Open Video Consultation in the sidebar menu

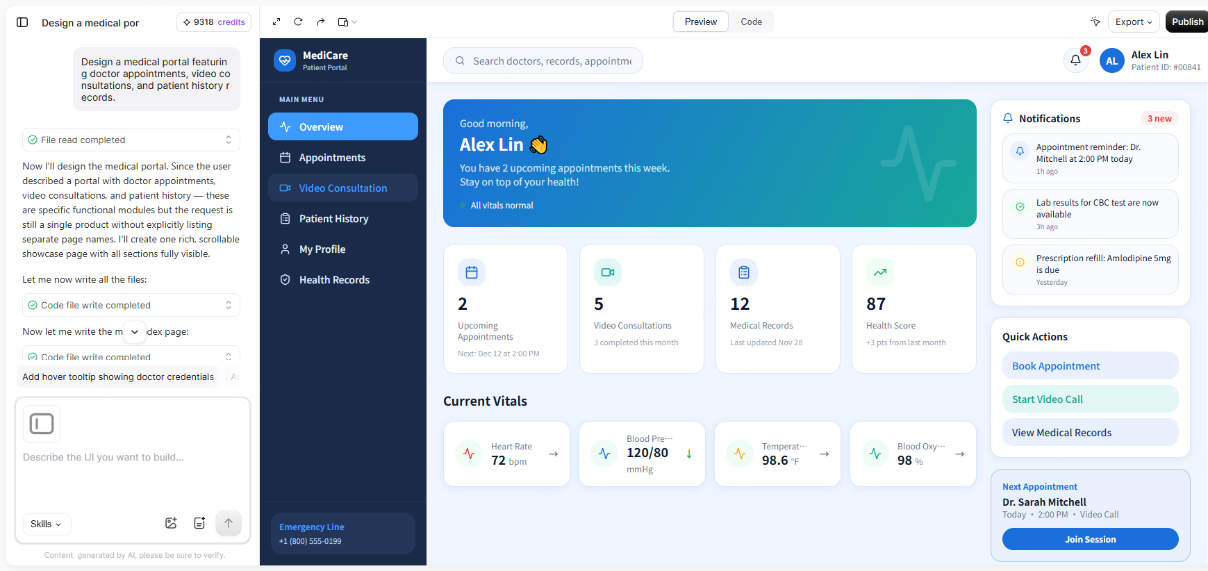pyautogui.click(x=343, y=188)
